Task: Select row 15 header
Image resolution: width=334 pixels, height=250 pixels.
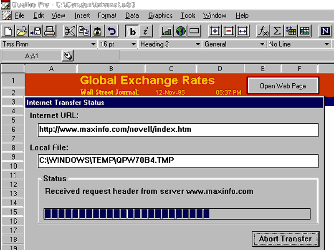Action: pos(13,212)
